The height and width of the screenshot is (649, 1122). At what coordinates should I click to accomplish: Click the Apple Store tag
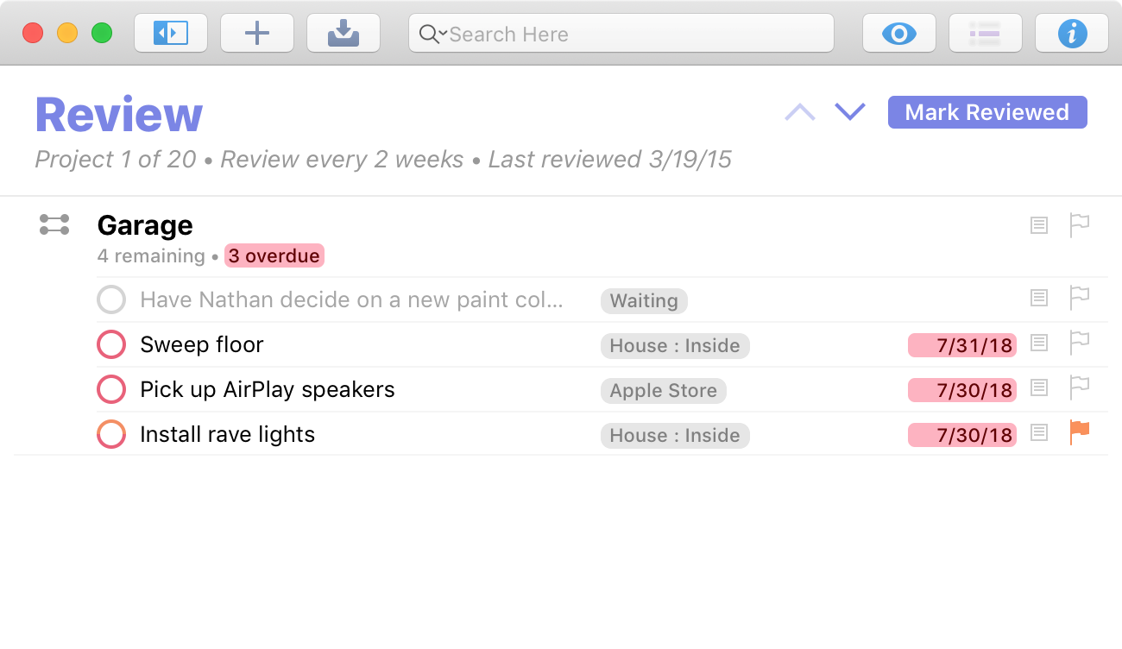(x=663, y=390)
